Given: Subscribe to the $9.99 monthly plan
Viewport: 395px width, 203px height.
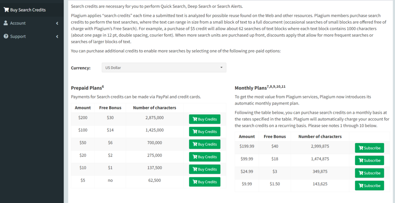Looking at the screenshot, I should point(369,186).
